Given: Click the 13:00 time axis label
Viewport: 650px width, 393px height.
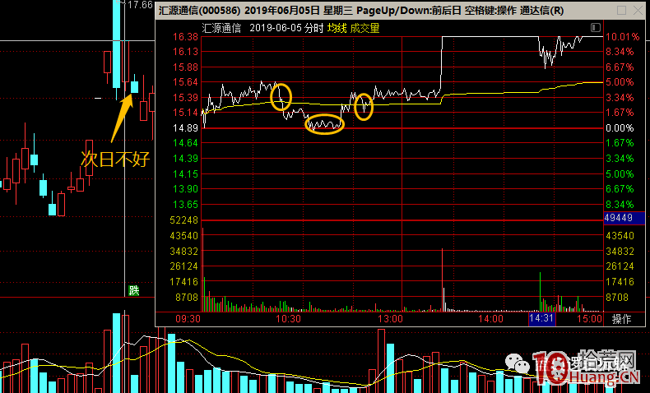Looking at the screenshot, I should click(x=390, y=318).
